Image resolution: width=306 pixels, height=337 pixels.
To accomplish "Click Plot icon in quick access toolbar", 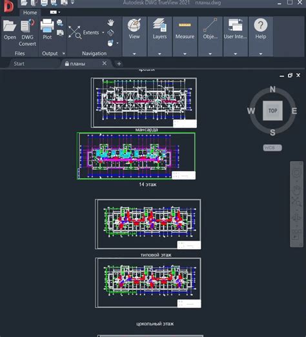I will point(44,3).
